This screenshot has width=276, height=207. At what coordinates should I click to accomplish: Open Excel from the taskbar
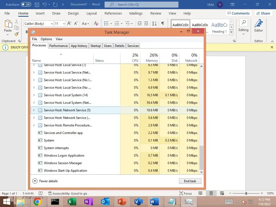(x=72, y=202)
